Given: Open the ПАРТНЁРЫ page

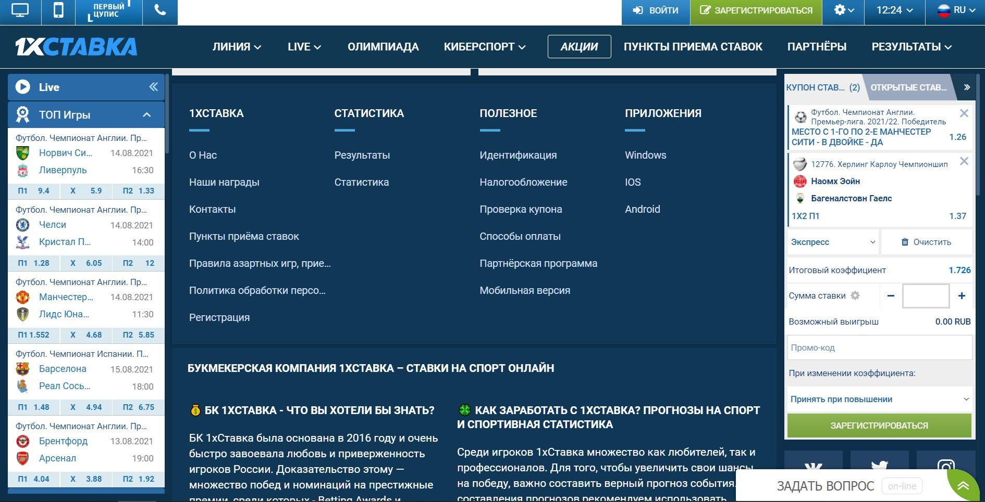Looking at the screenshot, I should 817,47.
